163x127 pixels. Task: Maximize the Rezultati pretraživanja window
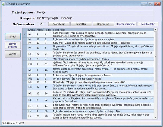150,3
